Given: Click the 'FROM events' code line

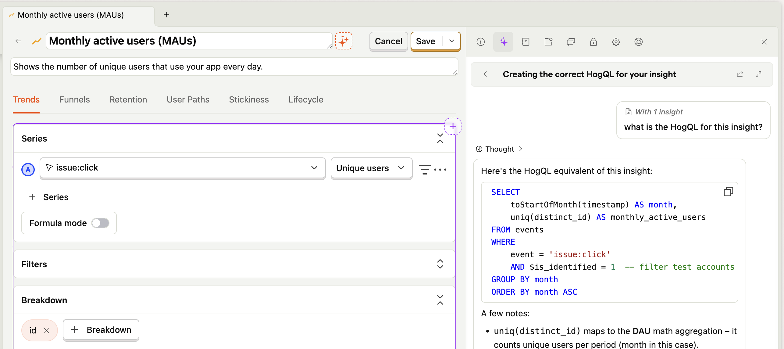Looking at the screenshot, I should [517, 230].
